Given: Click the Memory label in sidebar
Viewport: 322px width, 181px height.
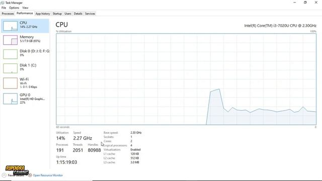Looking at the screenshot, I should coord(27,37).
